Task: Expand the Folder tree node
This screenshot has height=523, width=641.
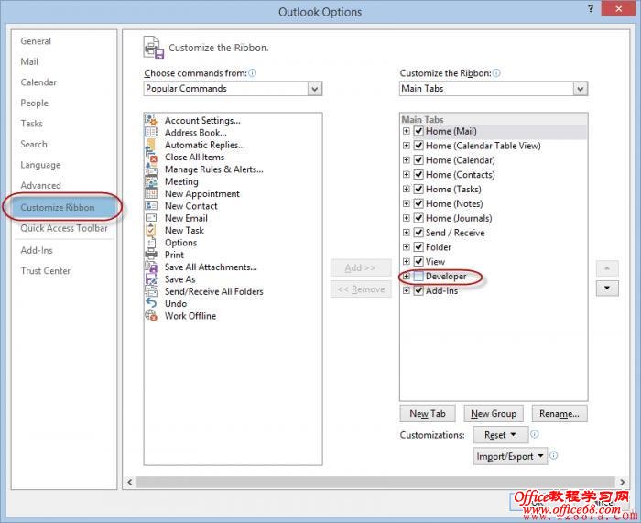Action: click(407, 247)
